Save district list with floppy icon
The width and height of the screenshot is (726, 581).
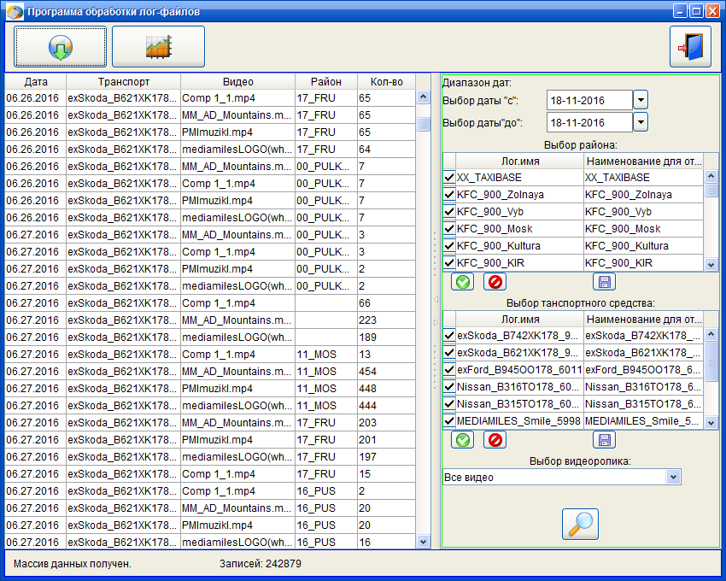point(604,282)
